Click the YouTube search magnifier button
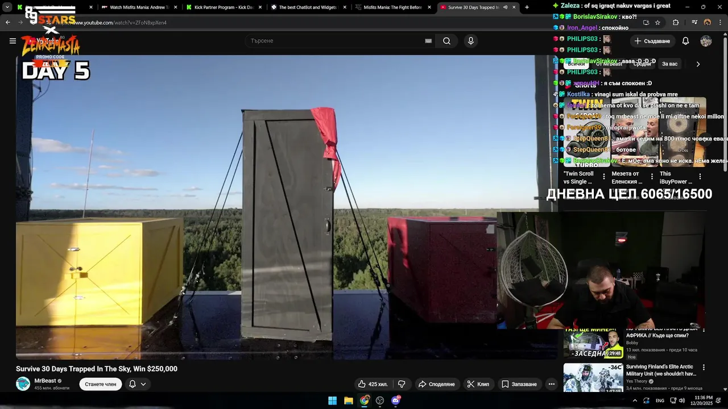The image size is (728, 409). coord(446,41)
